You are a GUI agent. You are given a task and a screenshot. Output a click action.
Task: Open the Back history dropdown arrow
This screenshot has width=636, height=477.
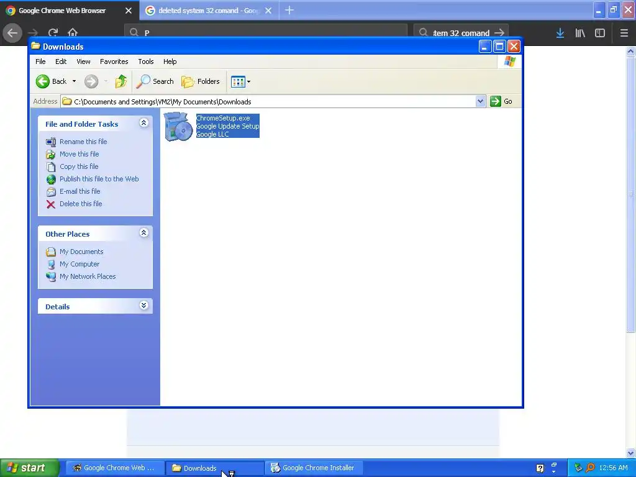tap(75, 81)
